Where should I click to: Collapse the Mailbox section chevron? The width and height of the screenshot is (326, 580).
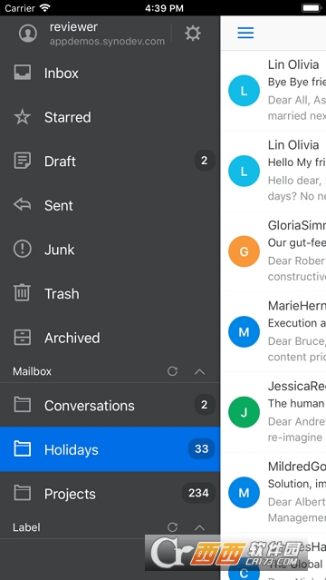[x=199, y=371]
